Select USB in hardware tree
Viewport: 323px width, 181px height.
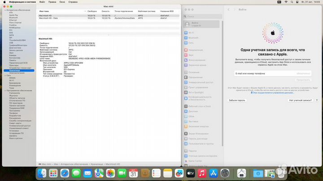point(11,43)
